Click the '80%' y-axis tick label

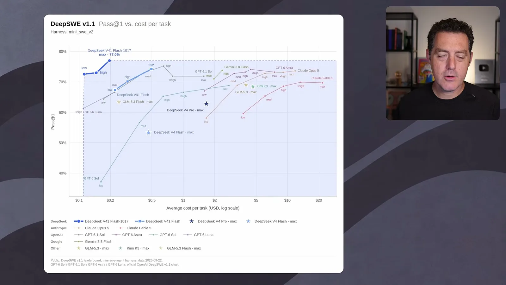tap(63, 52)
